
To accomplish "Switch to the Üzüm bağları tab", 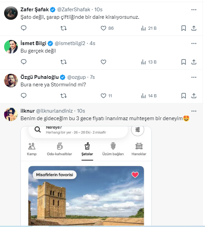I will pyautogui.click(x=113, y=149).
